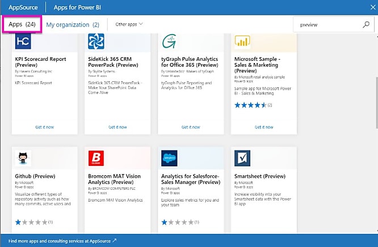Click 'By BROMCOM COMPUTERS PLC' publisher text
The height and width of the screenshot is (247, 378).
[x=112, y=189]
